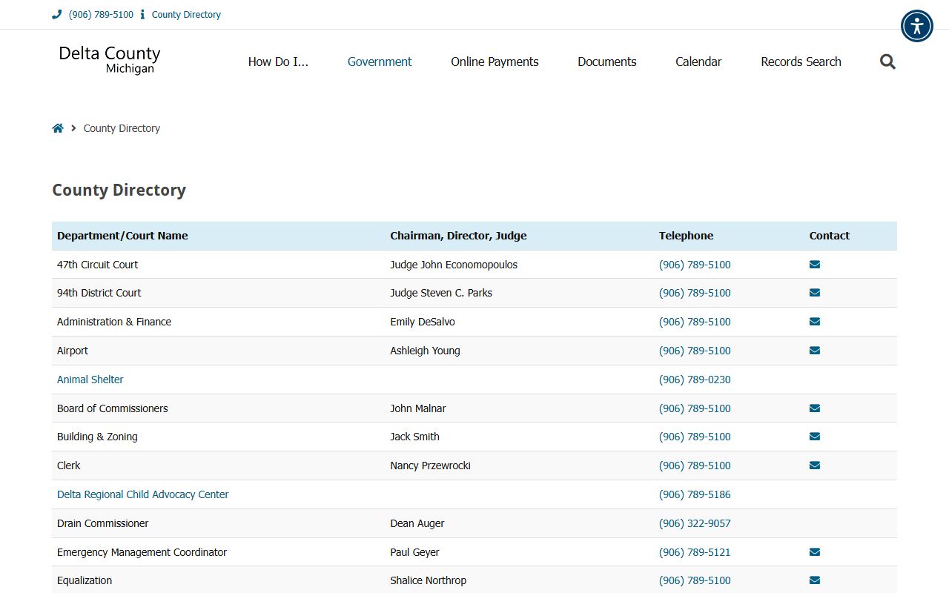
Task: Open the Animal Shelter link
Action: click(x=90, y=380)
